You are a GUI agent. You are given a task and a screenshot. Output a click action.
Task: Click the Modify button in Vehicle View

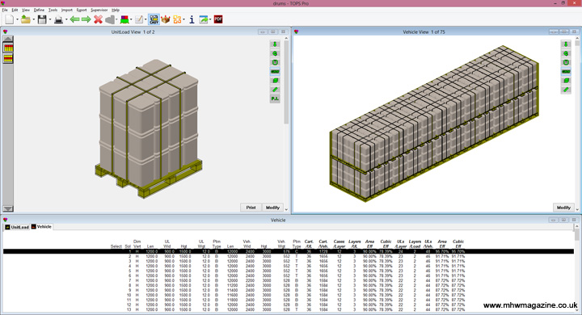point(563,208)
